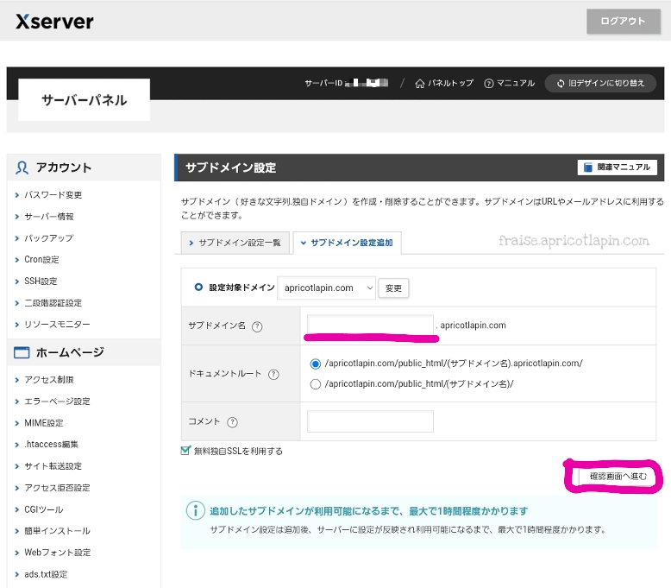Click the ログアウト logout button
Image resolution: width=671 pixels, height=588 pixels.
click(623, 21)
